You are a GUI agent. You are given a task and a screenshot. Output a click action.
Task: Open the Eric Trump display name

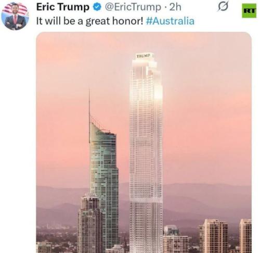pyautogui.click(x=63, y=7)
